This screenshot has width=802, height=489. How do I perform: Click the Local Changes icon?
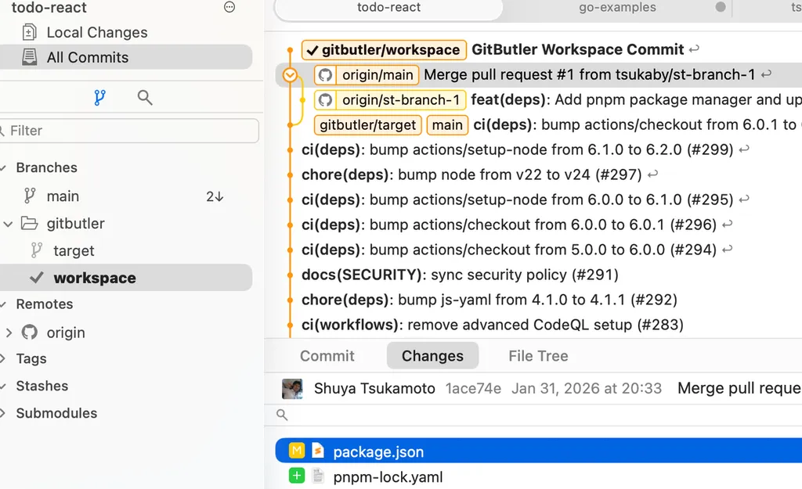[x=29, y=33]
